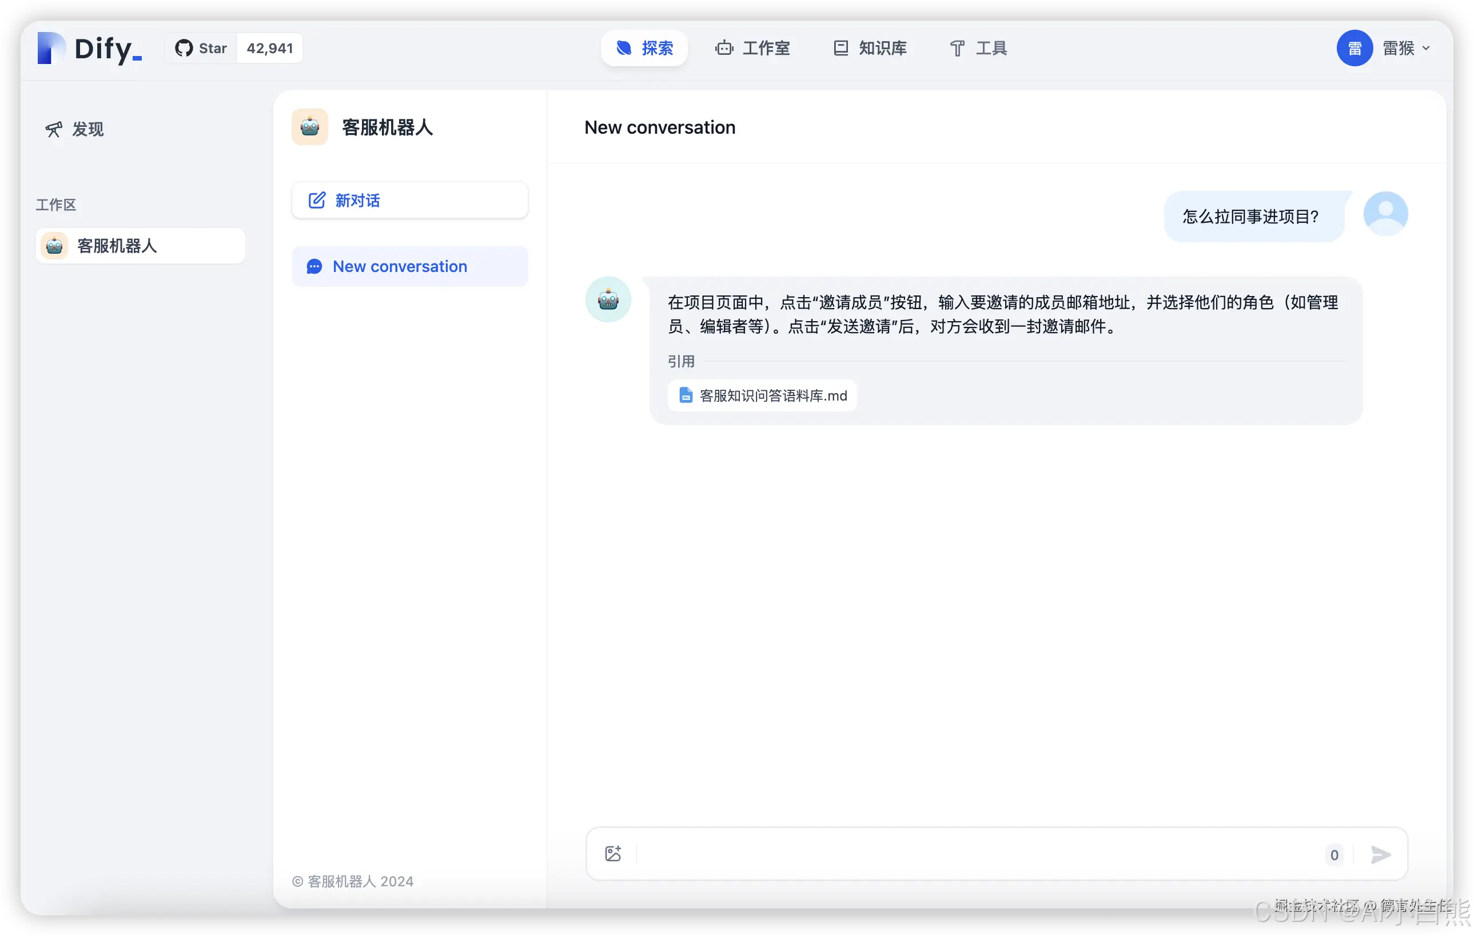The image size is (1474, 936).
Task: Click the robot avatar beside the answer
Action: [608, 300]
